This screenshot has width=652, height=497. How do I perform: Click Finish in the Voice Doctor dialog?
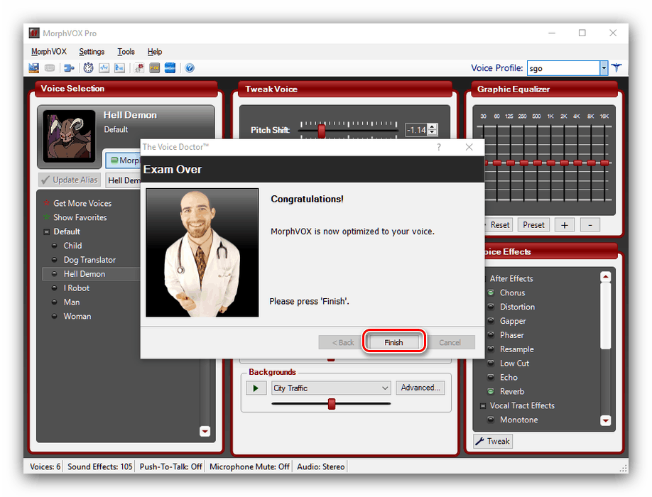(x=393, y=342)
